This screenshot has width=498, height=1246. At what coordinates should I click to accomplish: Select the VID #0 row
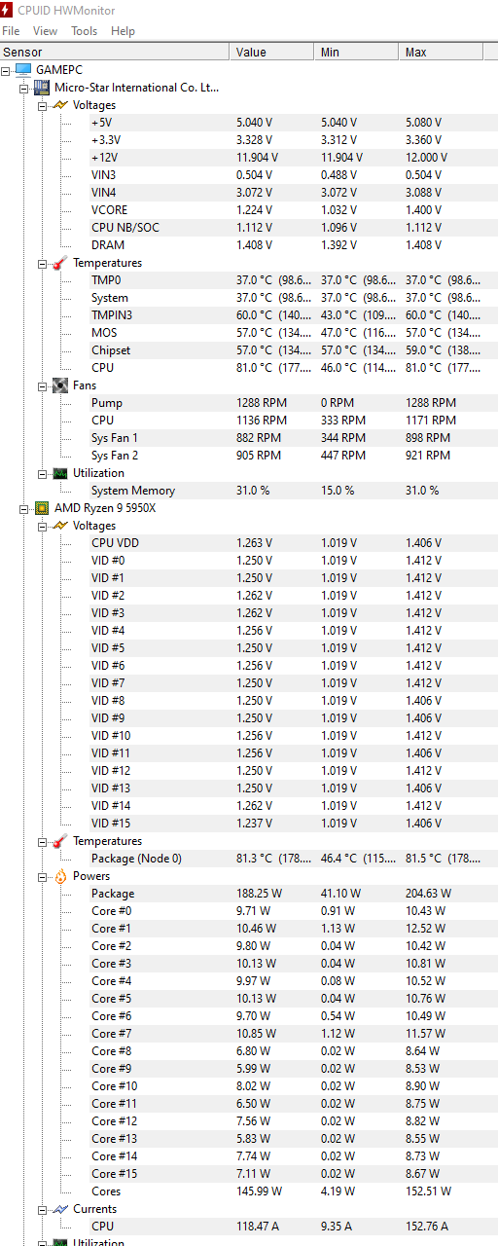[x=293, y=561]
